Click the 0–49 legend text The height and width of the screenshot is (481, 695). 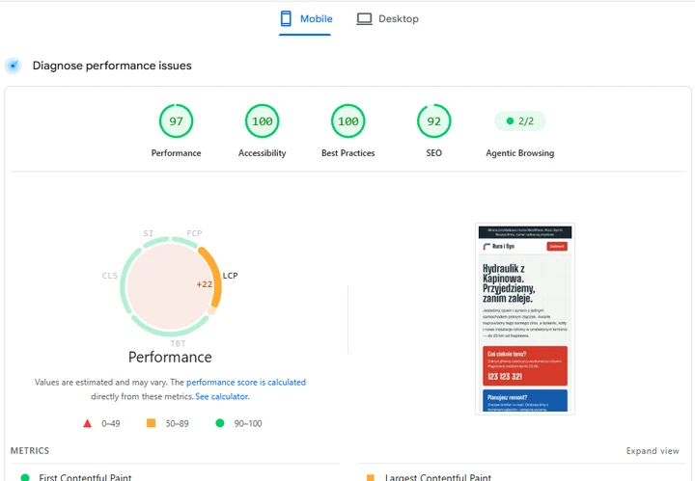tap(111, 423)
